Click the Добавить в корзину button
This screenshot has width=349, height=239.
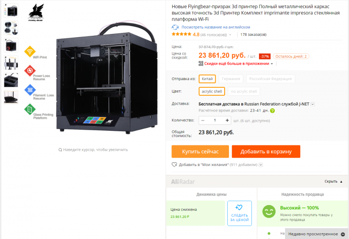pyautogui.click(x=266, y=151)
